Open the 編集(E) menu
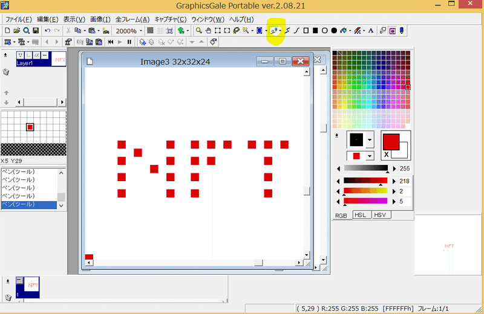 (48, 19)
